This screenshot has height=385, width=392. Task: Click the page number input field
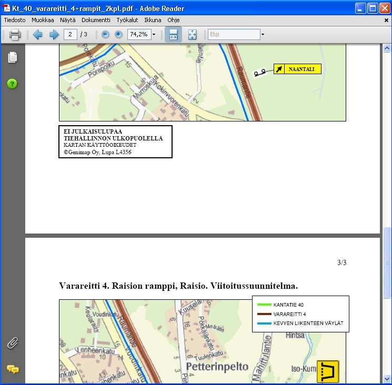pos(71,35)
